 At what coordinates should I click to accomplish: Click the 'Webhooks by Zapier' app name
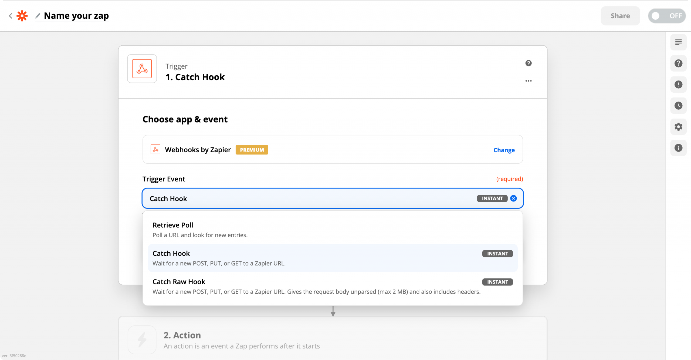[x=198, y=150]
